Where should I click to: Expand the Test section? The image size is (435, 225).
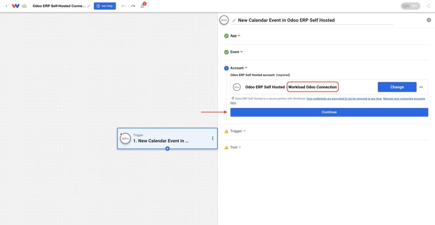235,147
